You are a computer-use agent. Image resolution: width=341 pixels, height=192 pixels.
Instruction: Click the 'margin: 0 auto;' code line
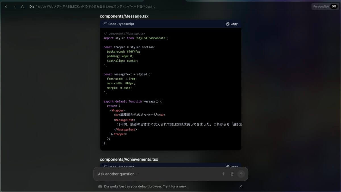pyautogui.click(x=119, y=88)
